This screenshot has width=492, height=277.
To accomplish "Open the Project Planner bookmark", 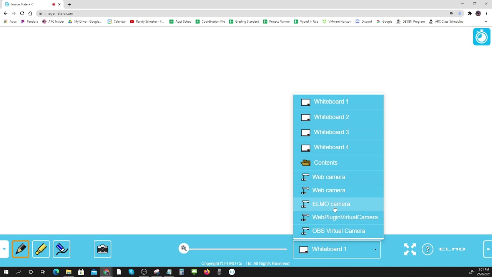I will point(276,22).
